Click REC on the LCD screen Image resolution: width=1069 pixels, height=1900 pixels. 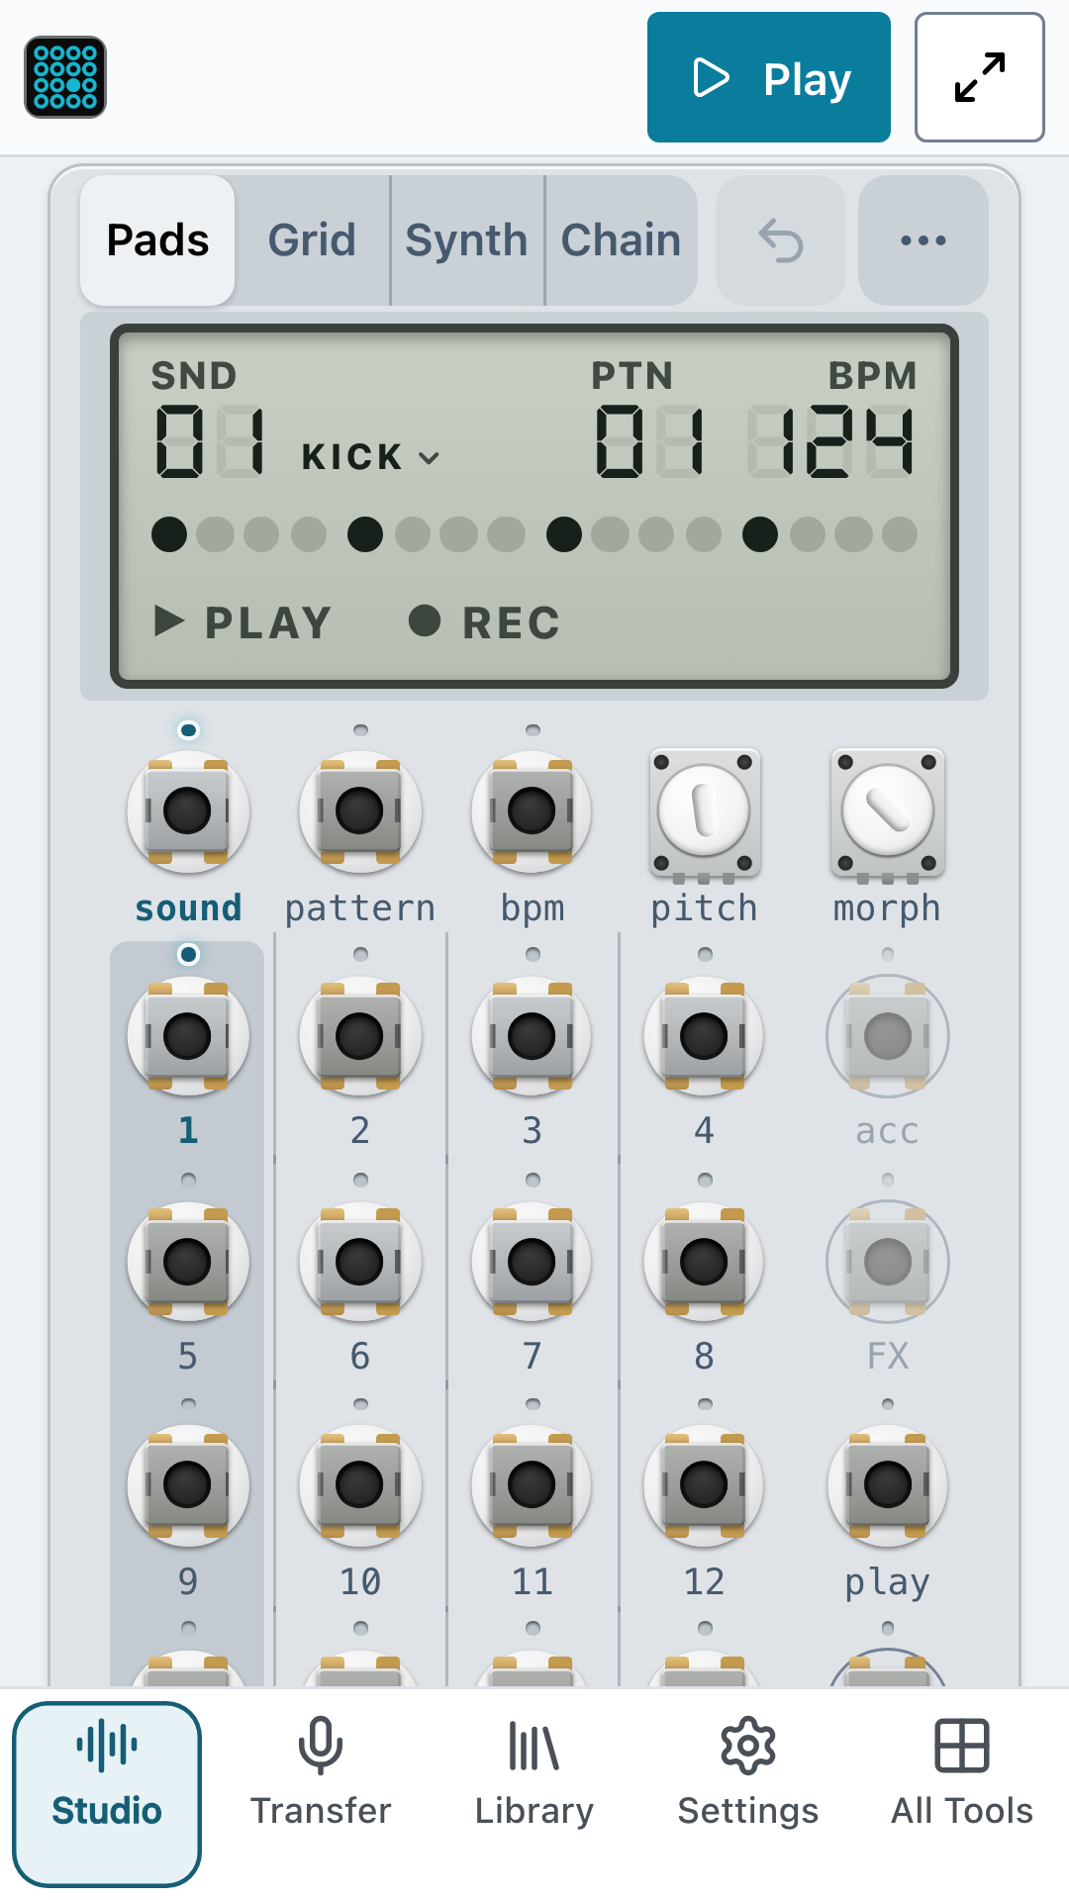[485, 622]
